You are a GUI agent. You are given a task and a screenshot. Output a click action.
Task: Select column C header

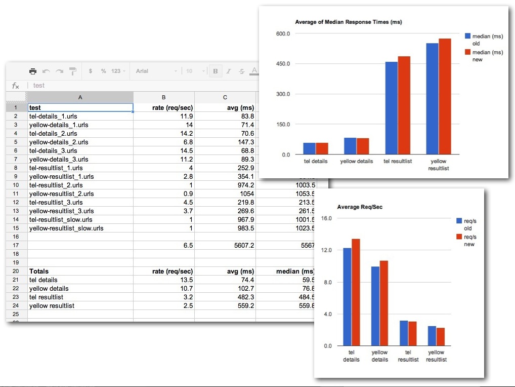(x=225, y=97)
